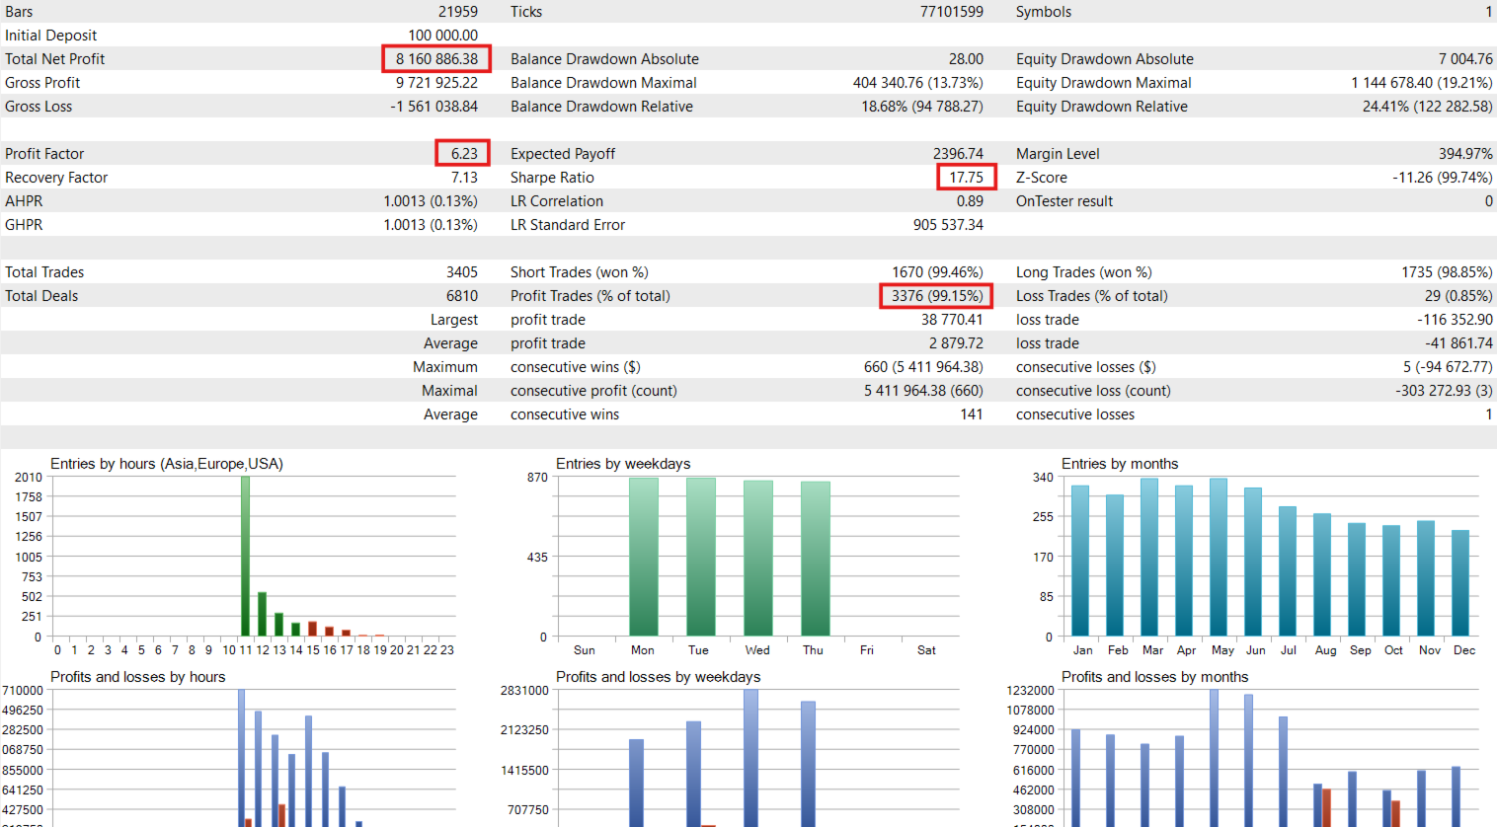
Task: Select largest profit trade value 38 770.41
Action: pos(952,320)
